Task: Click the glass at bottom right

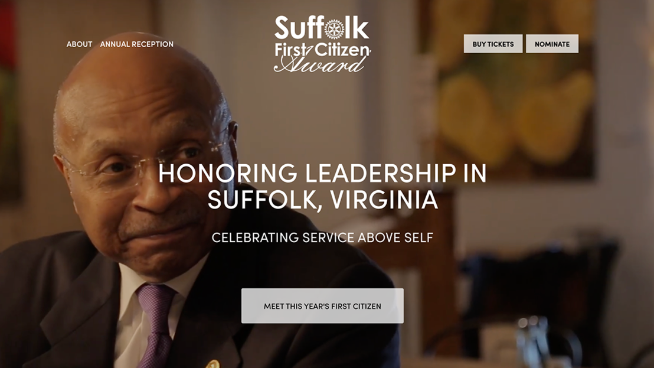Action: 532,342
